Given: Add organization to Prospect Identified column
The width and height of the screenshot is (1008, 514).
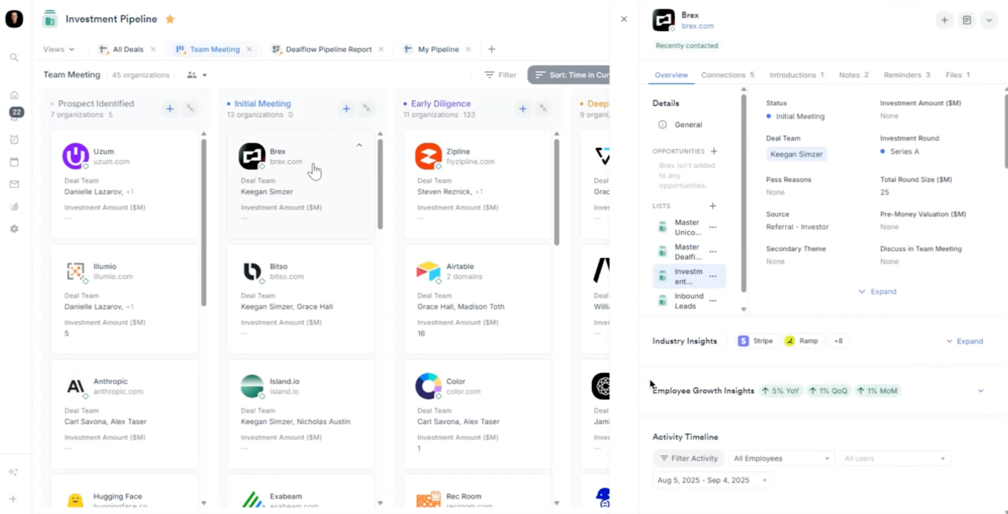Looking at the screenshot, I should pyautogui.click(x=169, y=109).
